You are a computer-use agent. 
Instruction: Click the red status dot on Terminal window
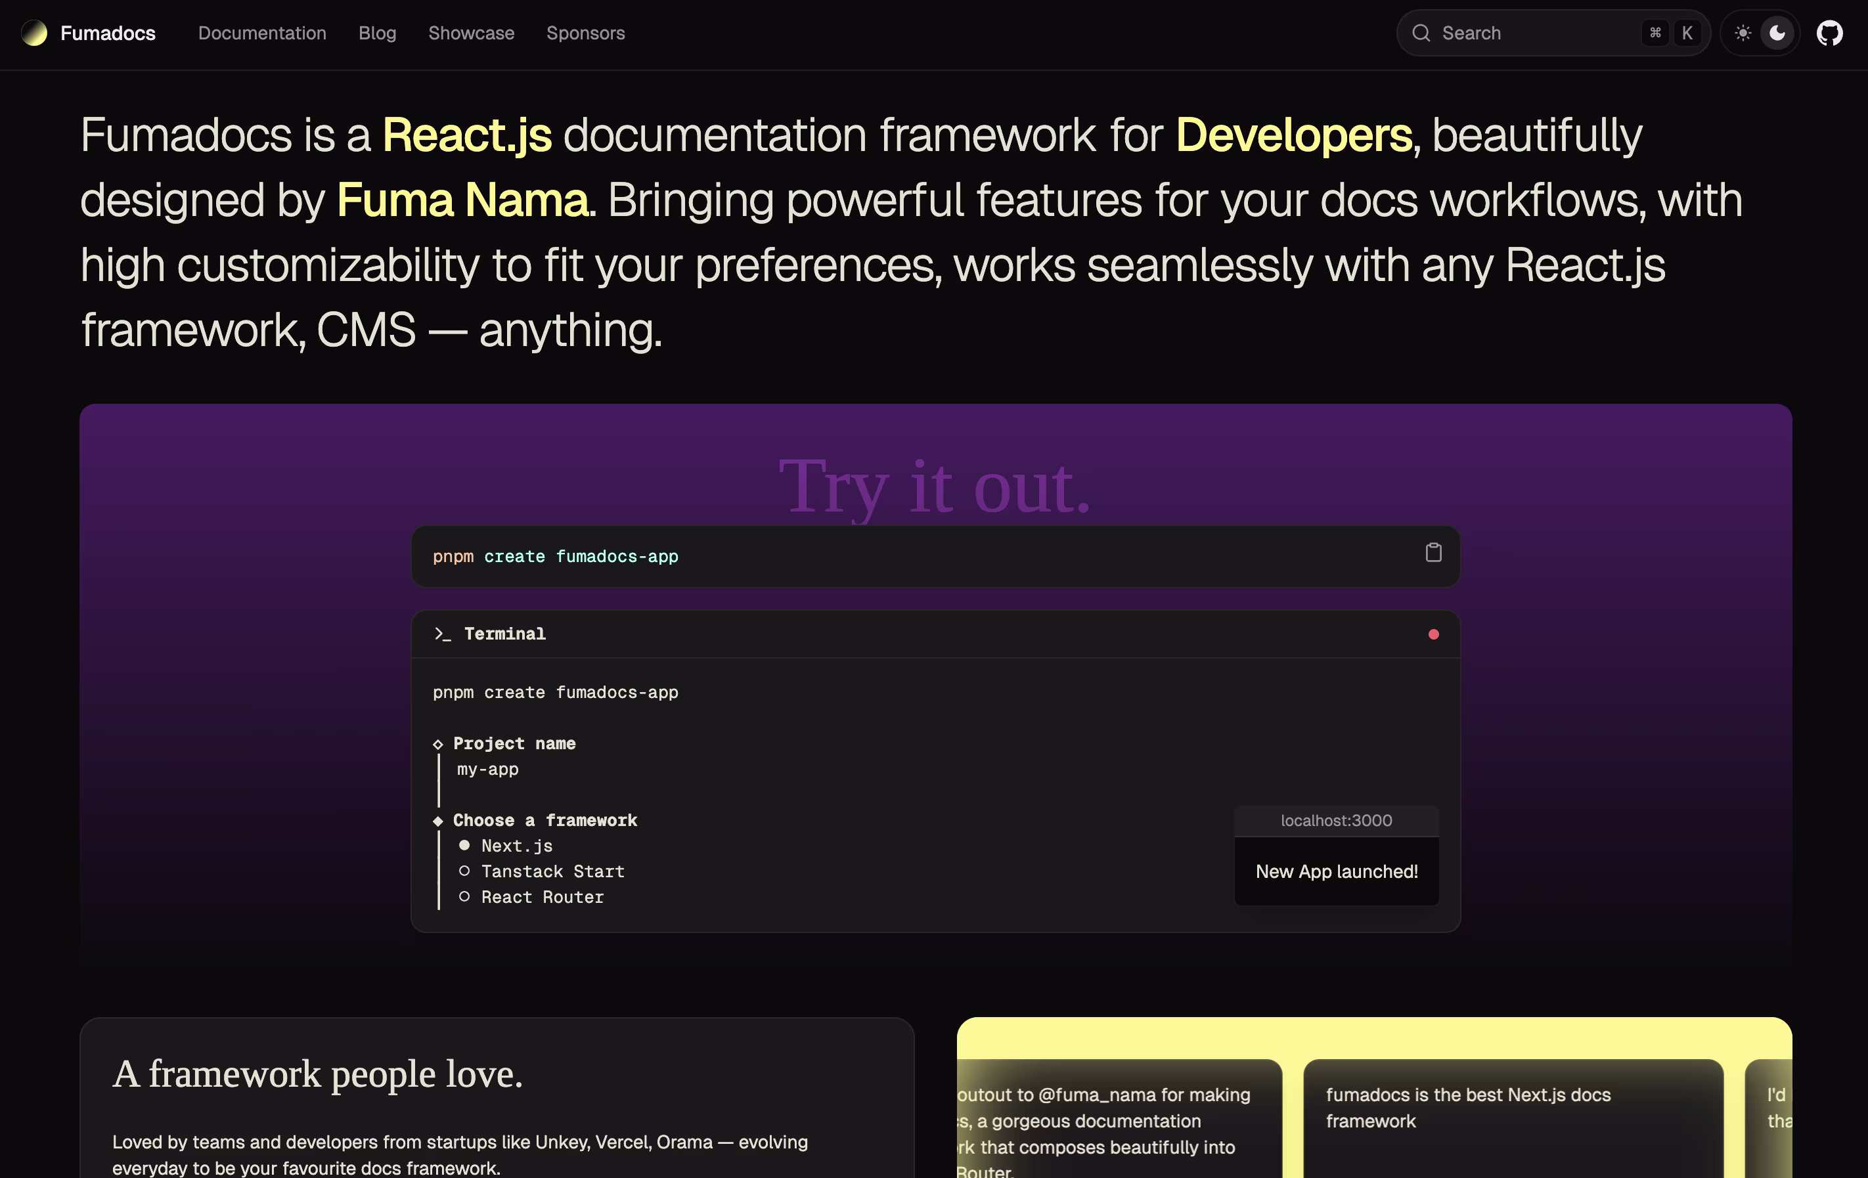1434,634
